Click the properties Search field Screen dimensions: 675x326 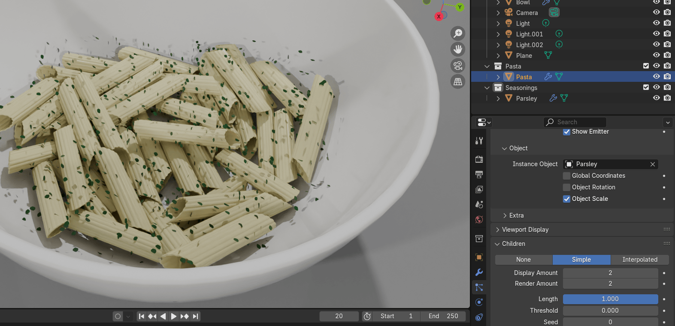[x=575, y=122]
